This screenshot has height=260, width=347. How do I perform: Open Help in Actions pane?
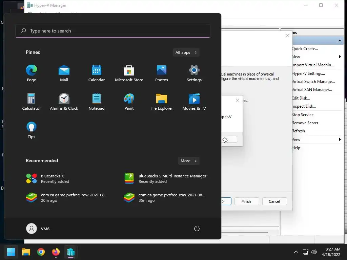click(296, 148)
